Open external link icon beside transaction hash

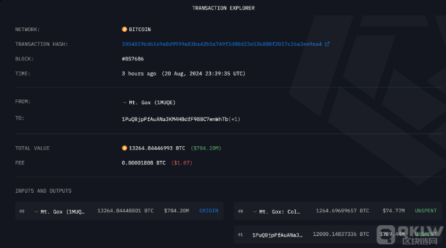tap(327, 44)
